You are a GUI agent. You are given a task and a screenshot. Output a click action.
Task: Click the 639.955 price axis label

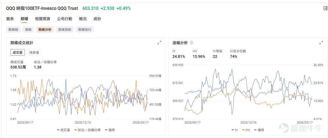[x=178, y=65]
